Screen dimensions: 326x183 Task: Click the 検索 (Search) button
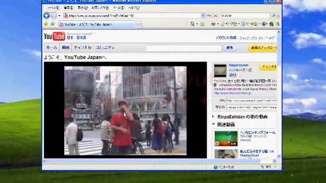coord(230,48)
